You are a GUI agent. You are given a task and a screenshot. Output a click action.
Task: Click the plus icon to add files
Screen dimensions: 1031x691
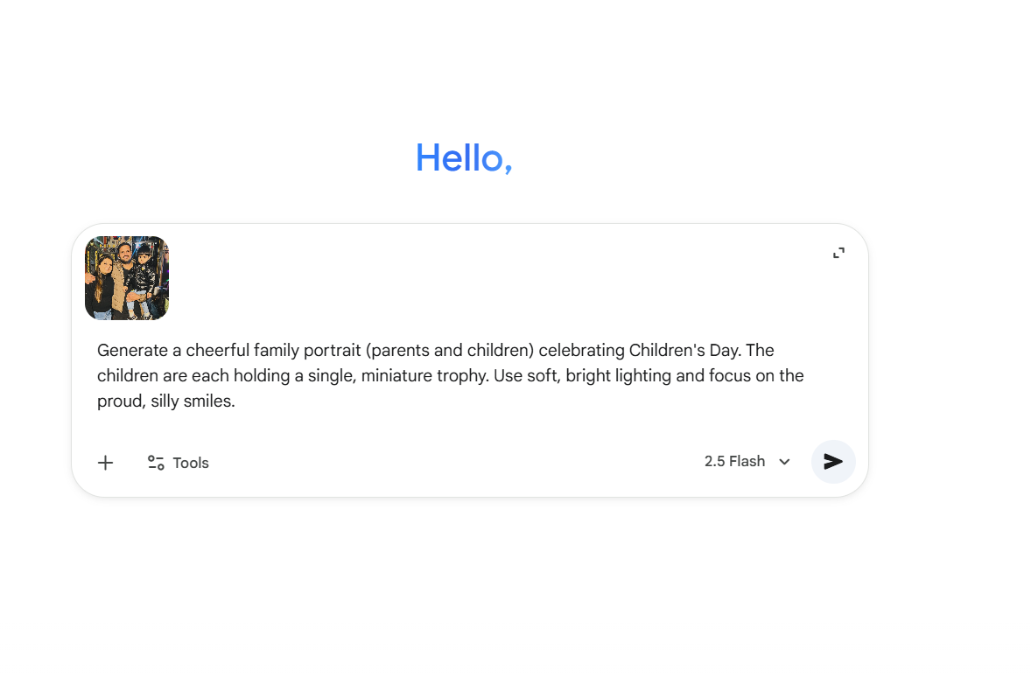click(x=105, y=463)
